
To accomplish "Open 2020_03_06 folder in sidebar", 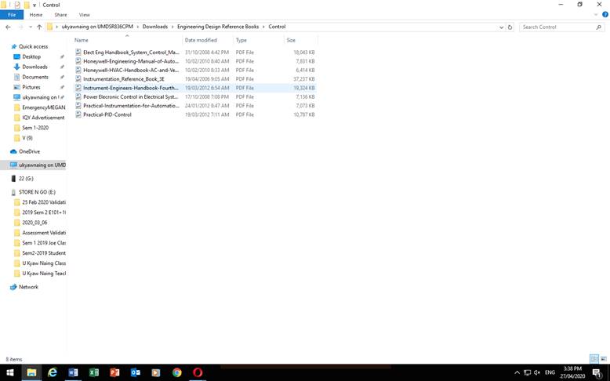I will click(x=34, y=223).
